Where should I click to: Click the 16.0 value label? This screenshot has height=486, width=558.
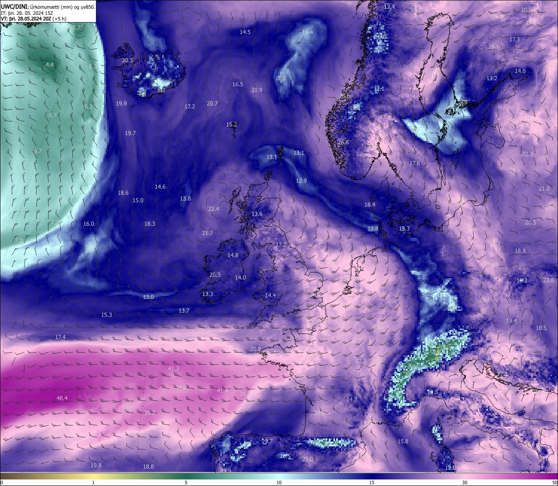tap(88, 224)
